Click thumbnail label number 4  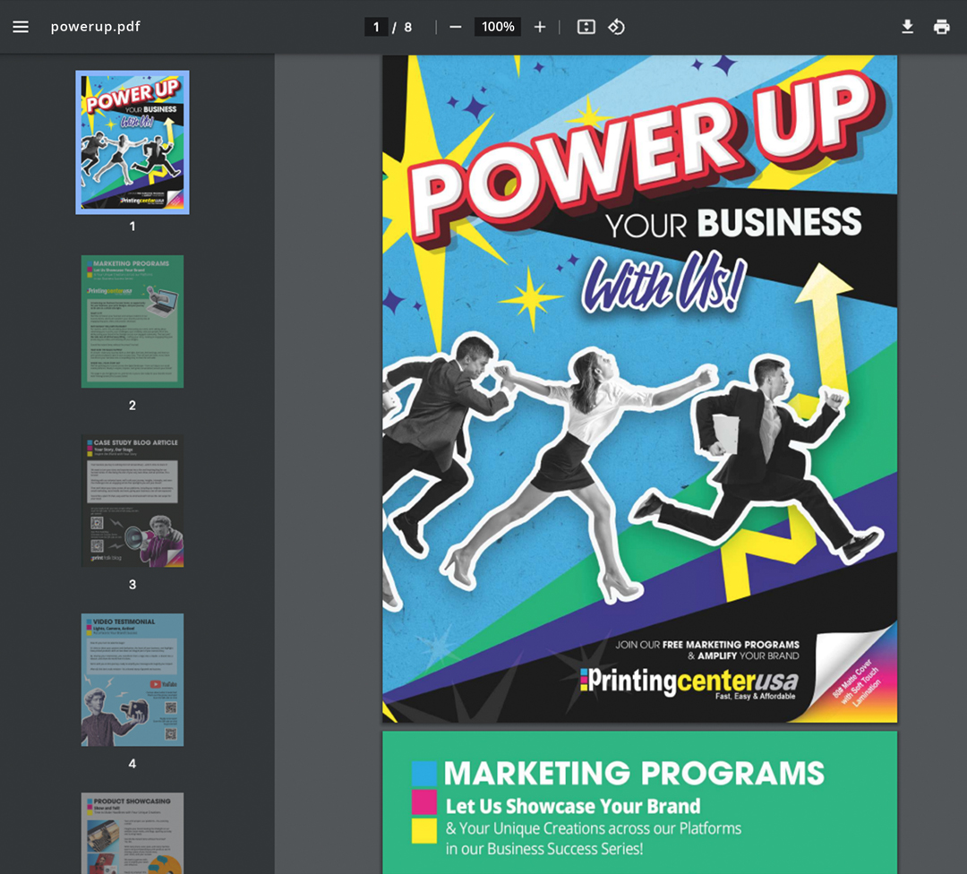(x=132, y=764)
